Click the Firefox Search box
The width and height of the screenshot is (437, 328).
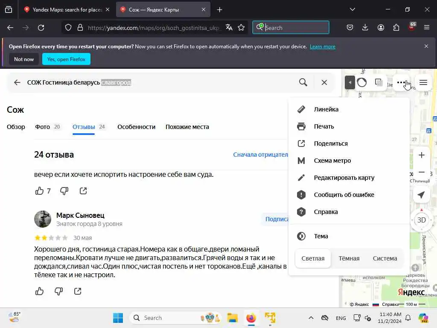click(x=291, y=28)
